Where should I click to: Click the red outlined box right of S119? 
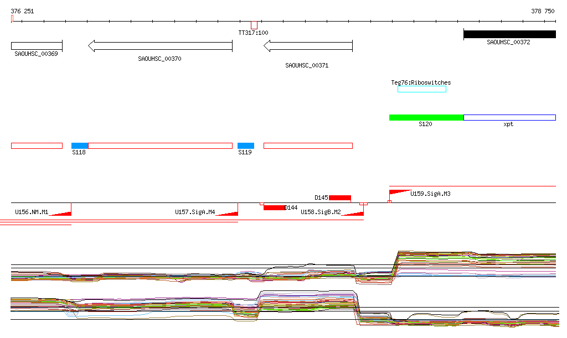308,146
